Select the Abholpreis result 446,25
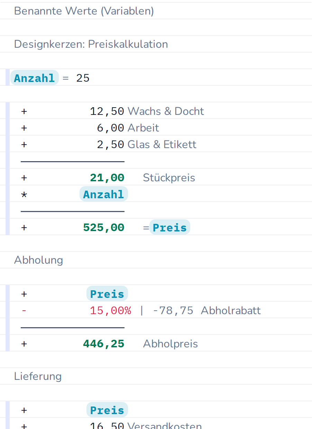 tap(103, 344)
